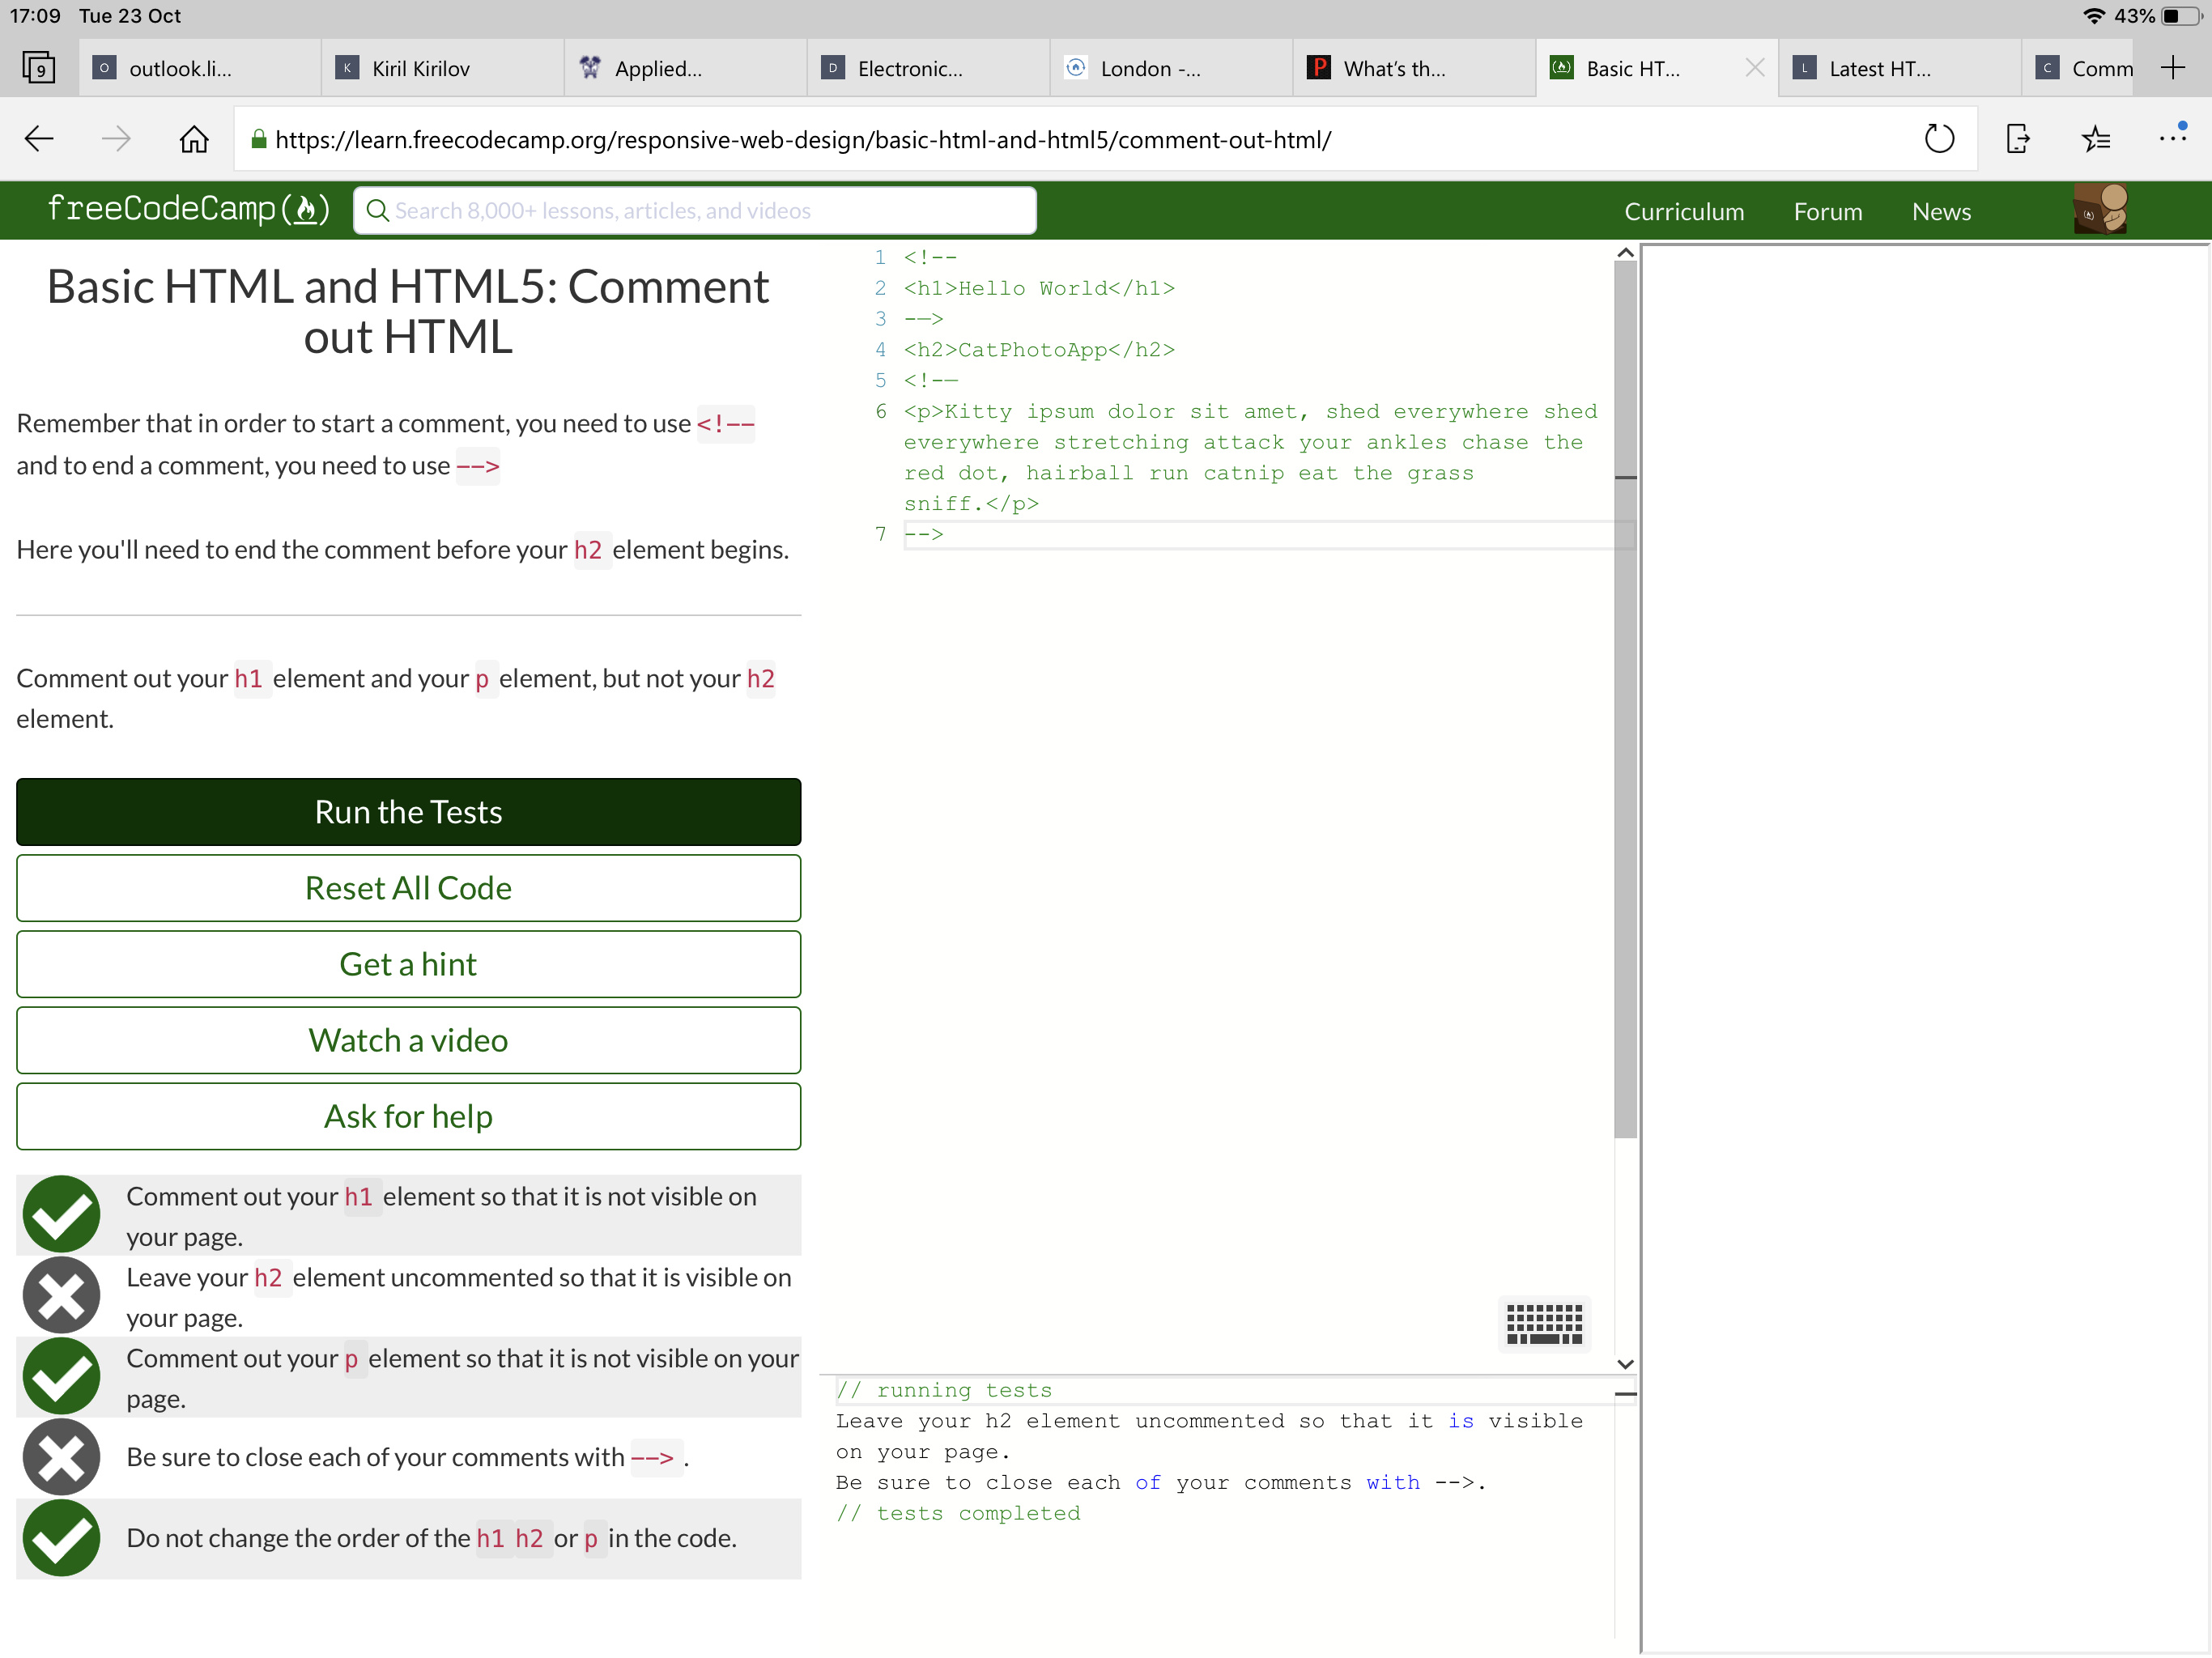Add a new browser tab with plus
The width and height of the screenshot is (2212, 1658).
2172,68
